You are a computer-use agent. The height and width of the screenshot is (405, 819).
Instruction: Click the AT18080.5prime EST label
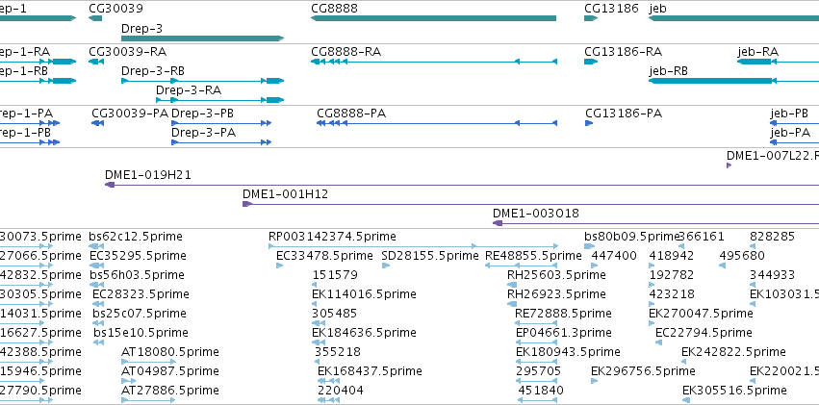(x=169, y=352)
